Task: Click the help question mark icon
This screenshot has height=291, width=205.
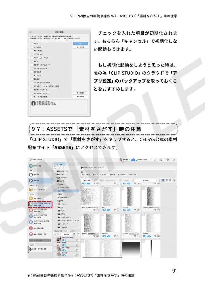Action: coord(174,160)
